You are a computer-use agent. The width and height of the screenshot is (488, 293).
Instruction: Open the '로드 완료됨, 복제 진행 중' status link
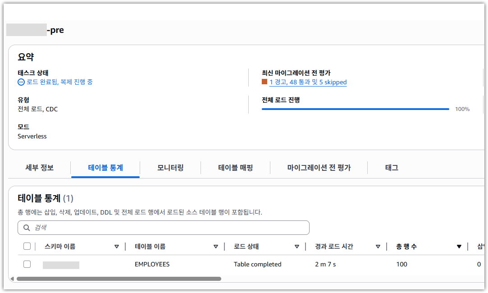[59, 82]
